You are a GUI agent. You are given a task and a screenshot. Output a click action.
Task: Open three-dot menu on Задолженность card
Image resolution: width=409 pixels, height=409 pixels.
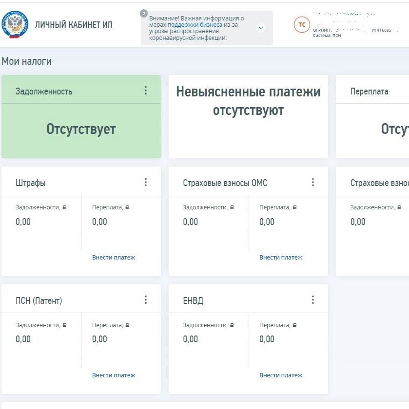pos(146,91)
